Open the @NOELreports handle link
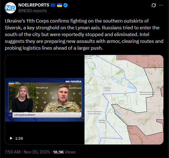This screenshot has width=169, height=158. (x=33, y=11)
